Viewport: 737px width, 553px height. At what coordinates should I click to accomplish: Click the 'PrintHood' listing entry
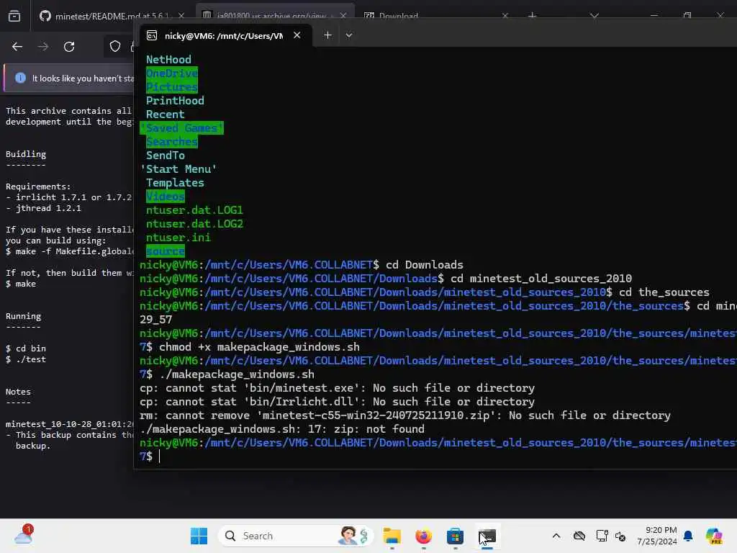point(175,101)
